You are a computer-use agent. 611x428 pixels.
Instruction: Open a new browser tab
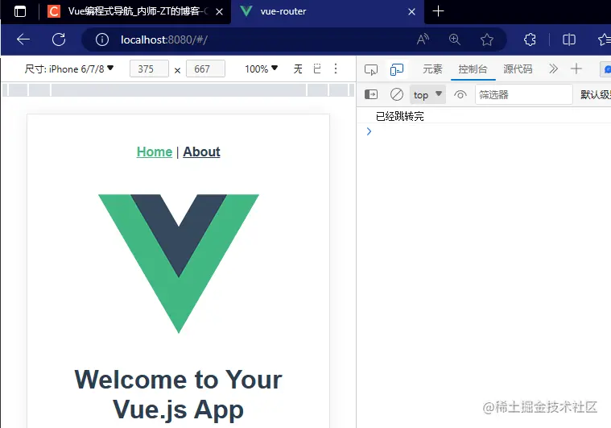pos(439,11)
